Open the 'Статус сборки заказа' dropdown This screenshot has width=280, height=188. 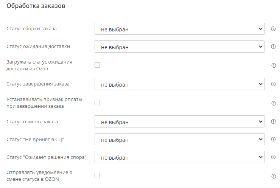tap(179, 29)
